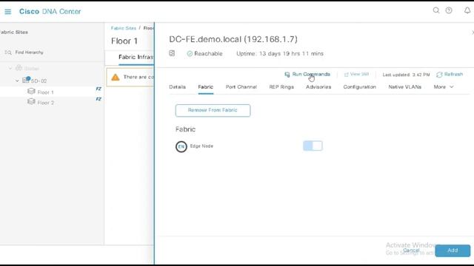Switch to the Details tab
This screenshot has height=266, width=474.
(x=178, y=87)
